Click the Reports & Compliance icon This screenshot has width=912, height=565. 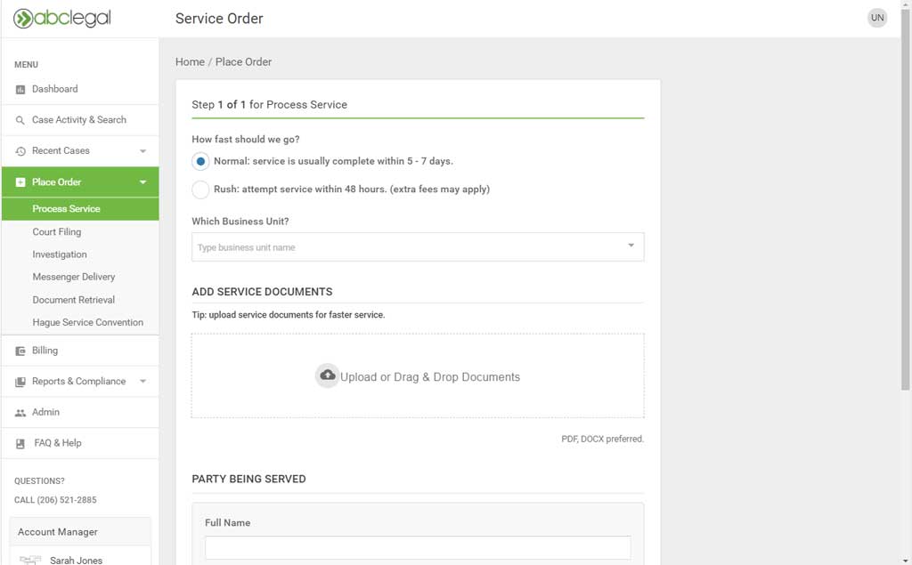(20, 382)
